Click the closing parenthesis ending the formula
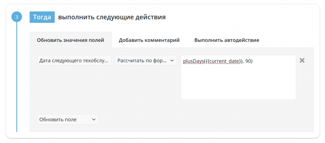 252,61
